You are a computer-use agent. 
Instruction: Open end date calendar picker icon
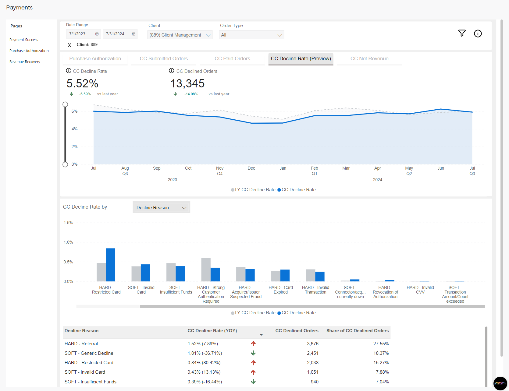pyautogui.click(x=133, y=34)
